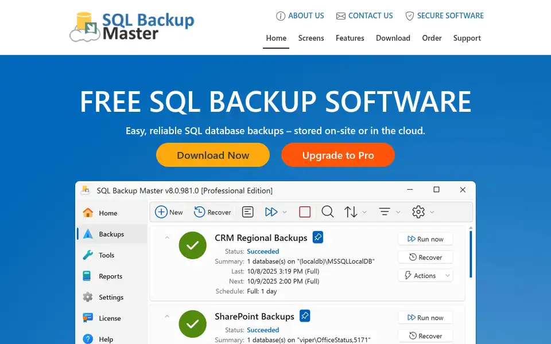Viewport: 551px width, 344px height.
Task: Click the app window title bar icon
Action: point(86,190)
